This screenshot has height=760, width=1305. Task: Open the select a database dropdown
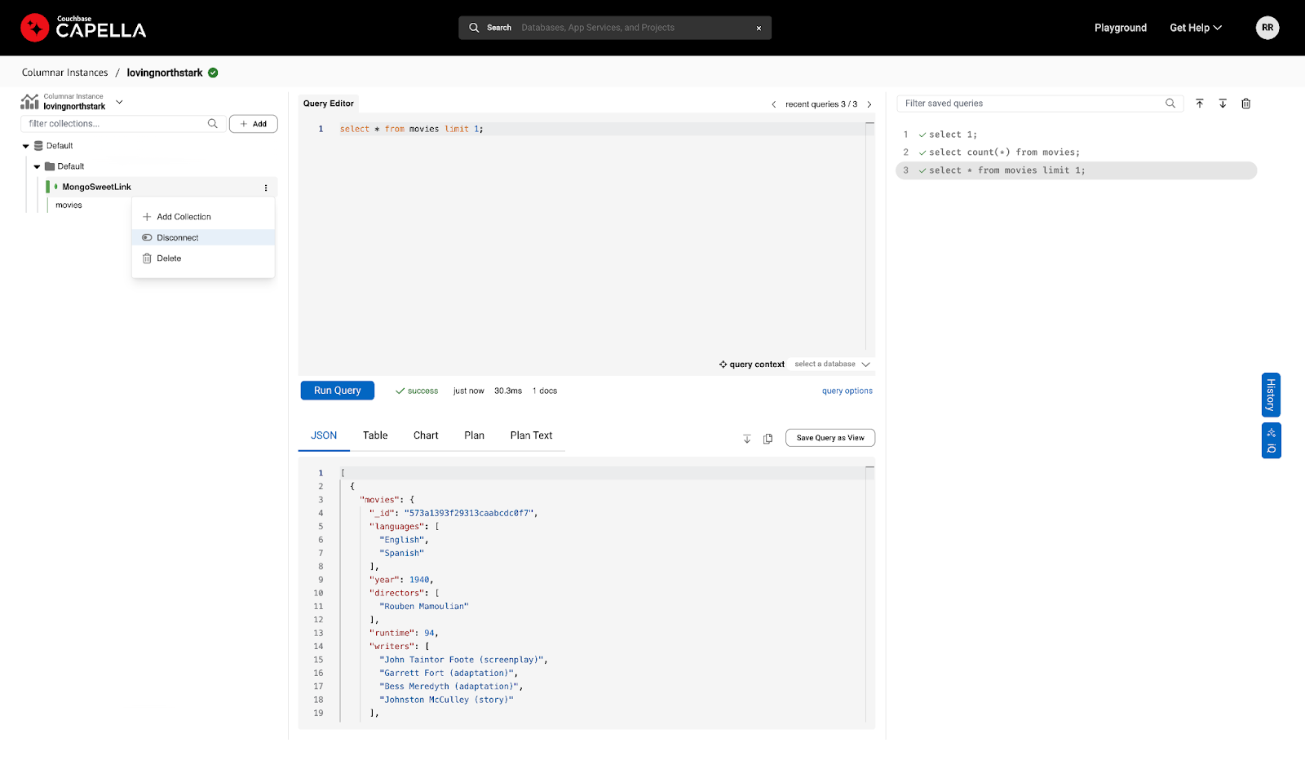830,364
